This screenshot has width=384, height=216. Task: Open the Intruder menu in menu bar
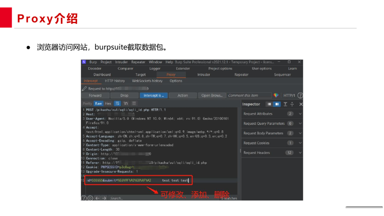[122, 62]
